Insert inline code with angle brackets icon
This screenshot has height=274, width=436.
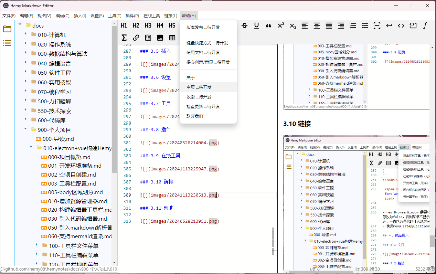coord(401,25)
